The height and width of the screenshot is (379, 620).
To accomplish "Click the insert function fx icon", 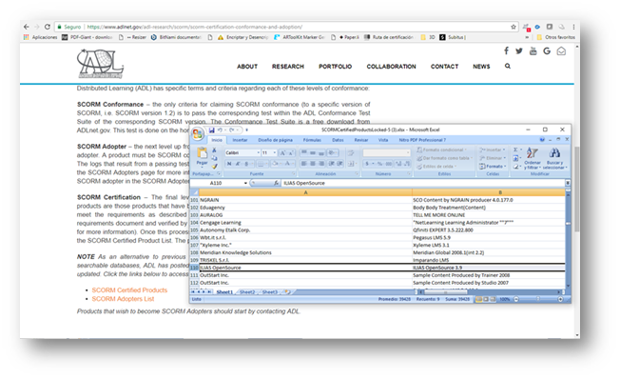I will click(276, 183).
